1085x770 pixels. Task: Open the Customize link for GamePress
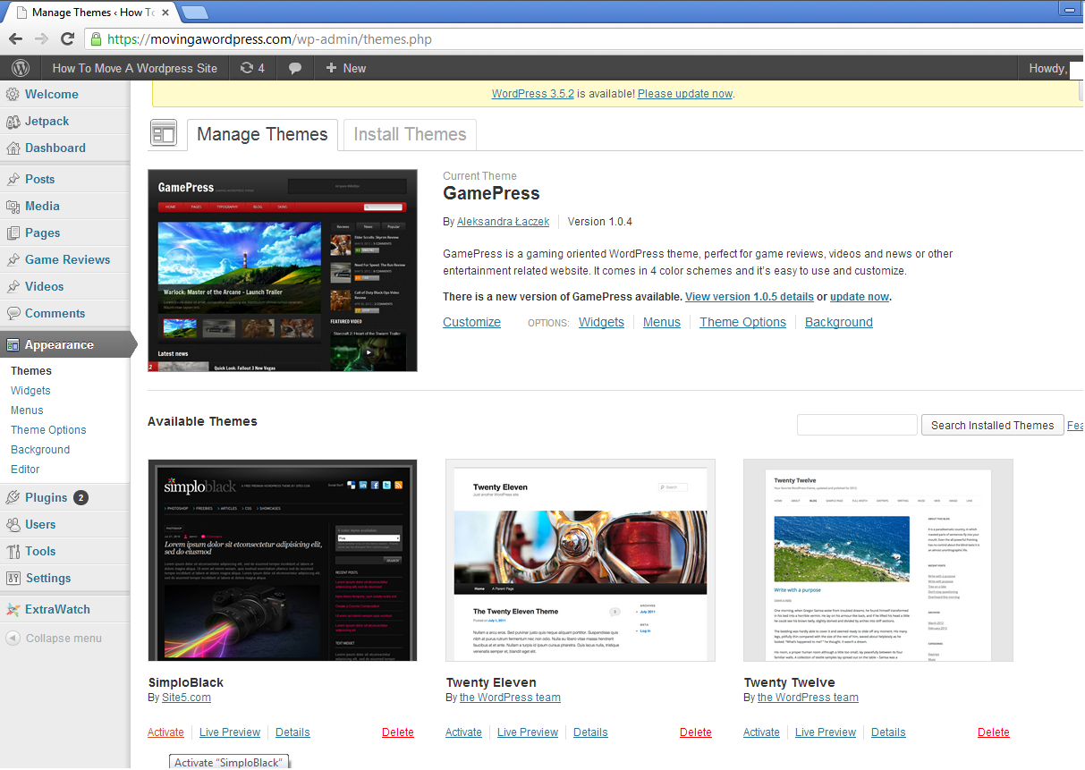pos(471,322)
